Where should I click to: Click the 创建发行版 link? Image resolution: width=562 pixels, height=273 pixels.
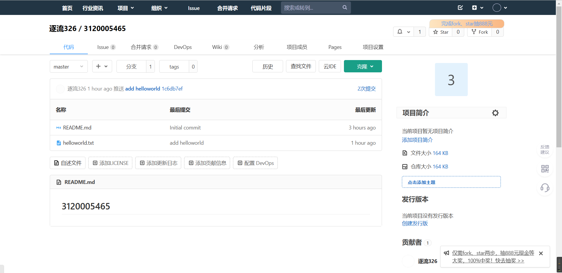tap(415, 223)
